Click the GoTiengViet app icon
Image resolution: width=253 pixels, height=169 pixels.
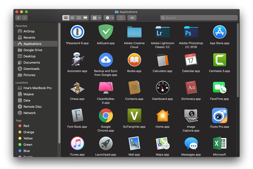[x=134, y=115]
